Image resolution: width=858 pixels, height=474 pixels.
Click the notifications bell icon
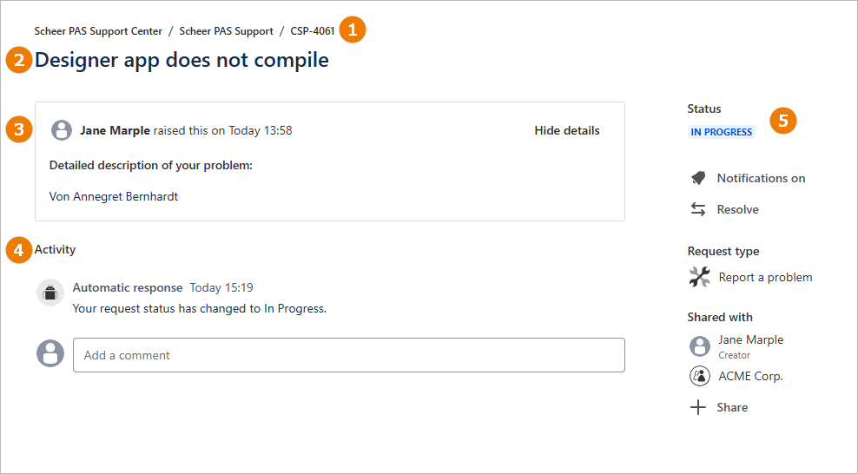(x=698, y=178)
